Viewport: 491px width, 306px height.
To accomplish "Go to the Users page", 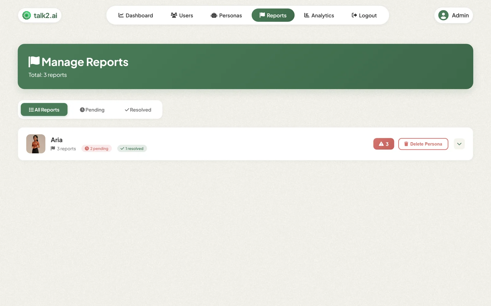I will (x=182, y=15).
